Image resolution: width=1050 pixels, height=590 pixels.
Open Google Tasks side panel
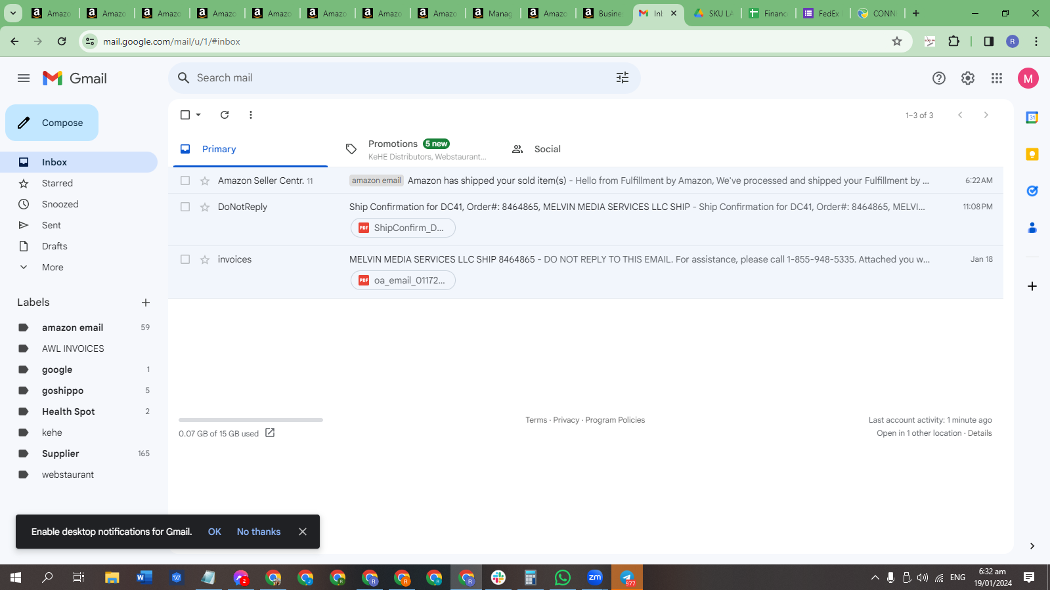coord(1032,191)
